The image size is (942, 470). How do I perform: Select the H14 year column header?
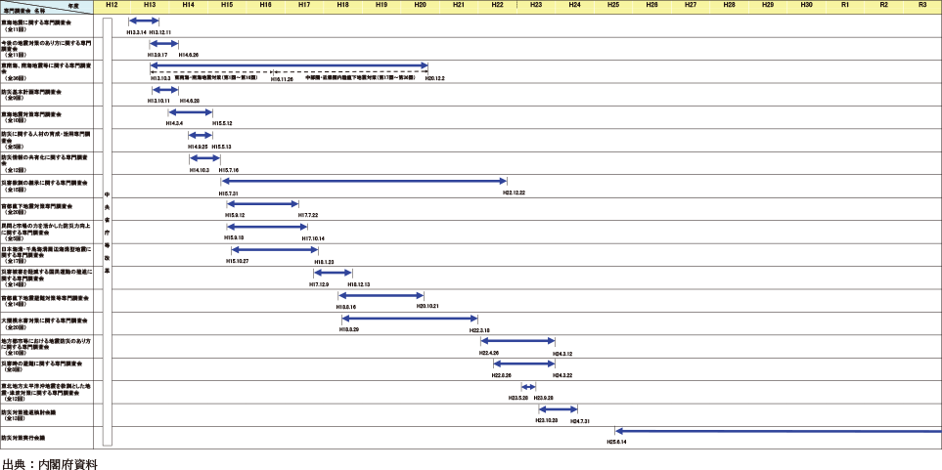(188, 4)
